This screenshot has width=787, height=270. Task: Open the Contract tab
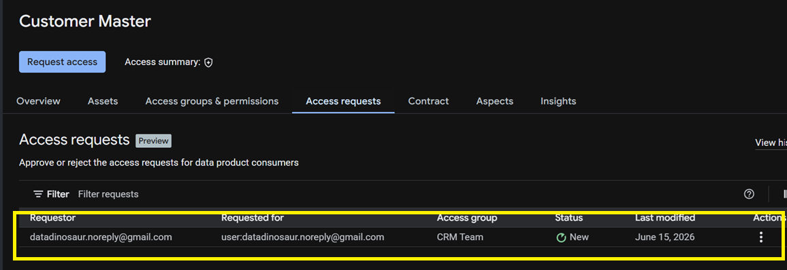(x=429, y=101)
